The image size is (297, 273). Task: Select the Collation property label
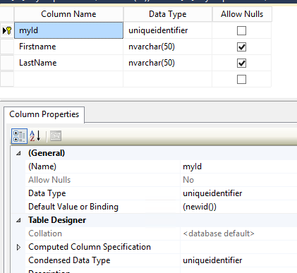click(45, 233)
